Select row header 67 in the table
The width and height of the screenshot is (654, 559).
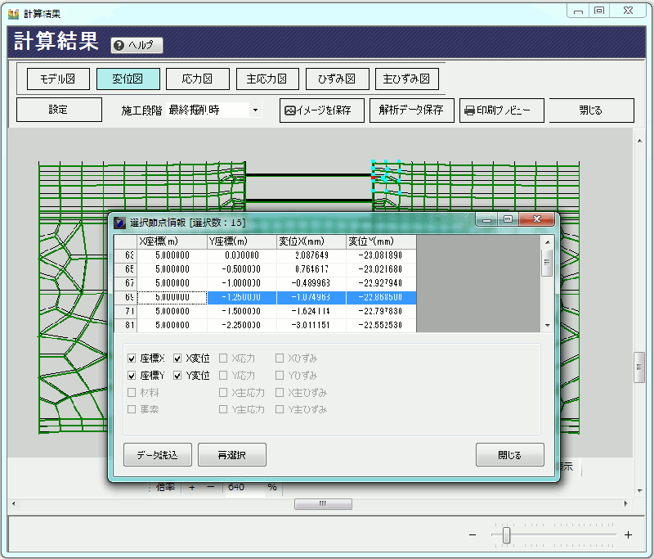[126, 283]
